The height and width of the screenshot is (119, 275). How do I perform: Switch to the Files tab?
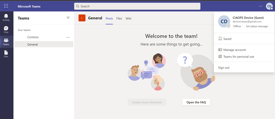point(119,19)
